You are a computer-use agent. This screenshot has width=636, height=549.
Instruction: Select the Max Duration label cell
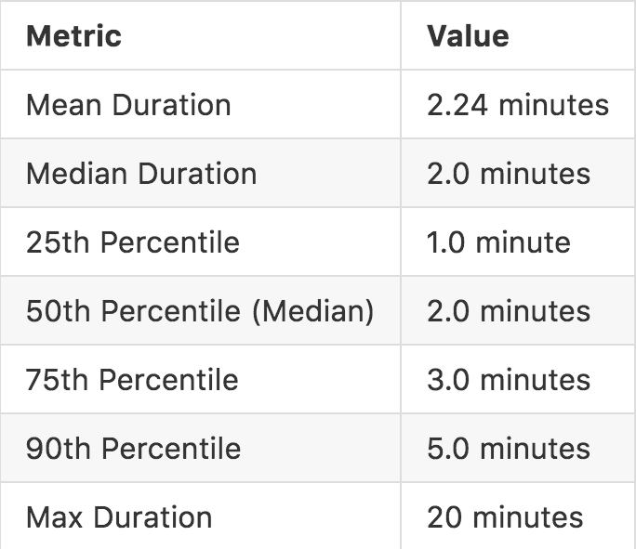pos(119,517)
